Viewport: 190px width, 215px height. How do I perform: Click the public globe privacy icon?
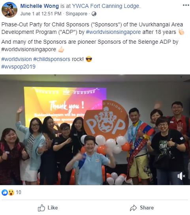(94, 14)
